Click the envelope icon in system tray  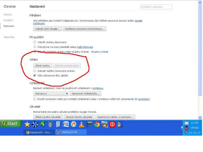pos(187,123)
